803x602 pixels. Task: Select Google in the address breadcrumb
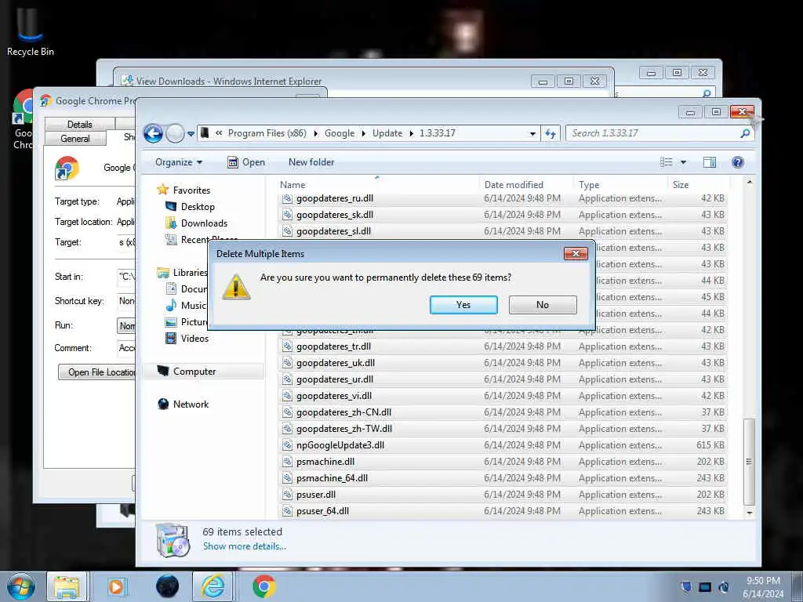coord(339,133)
